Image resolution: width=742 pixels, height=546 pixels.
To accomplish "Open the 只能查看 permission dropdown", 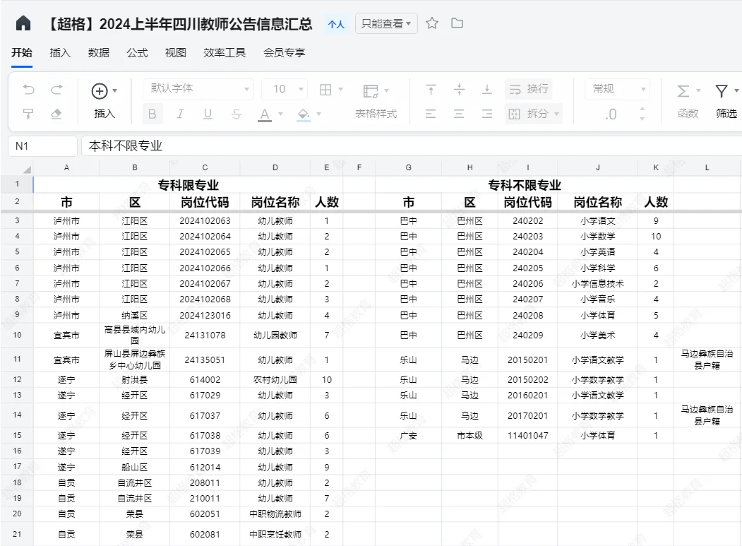I will [385, 23].
